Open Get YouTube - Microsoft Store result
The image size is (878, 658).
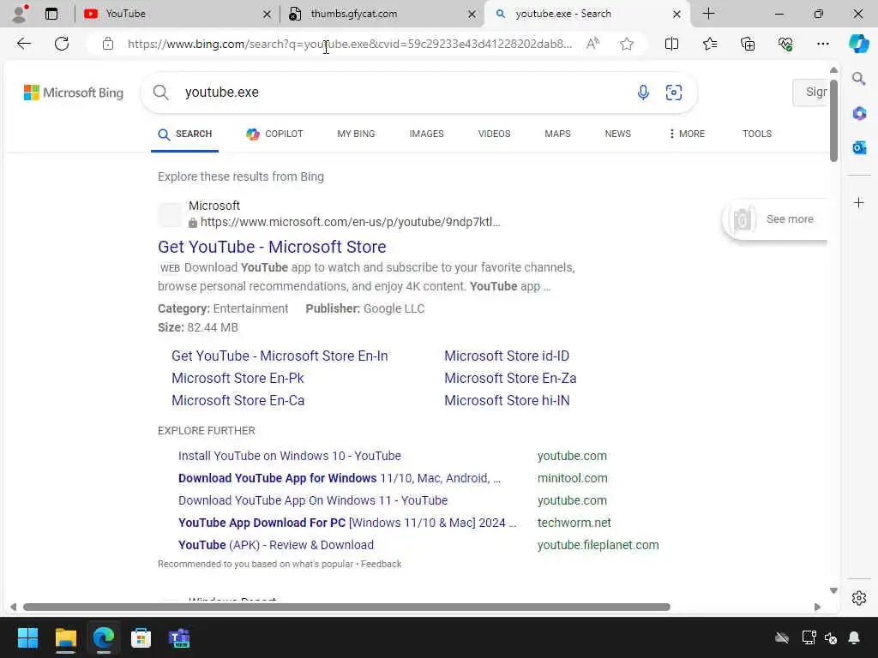pos(272,247)
